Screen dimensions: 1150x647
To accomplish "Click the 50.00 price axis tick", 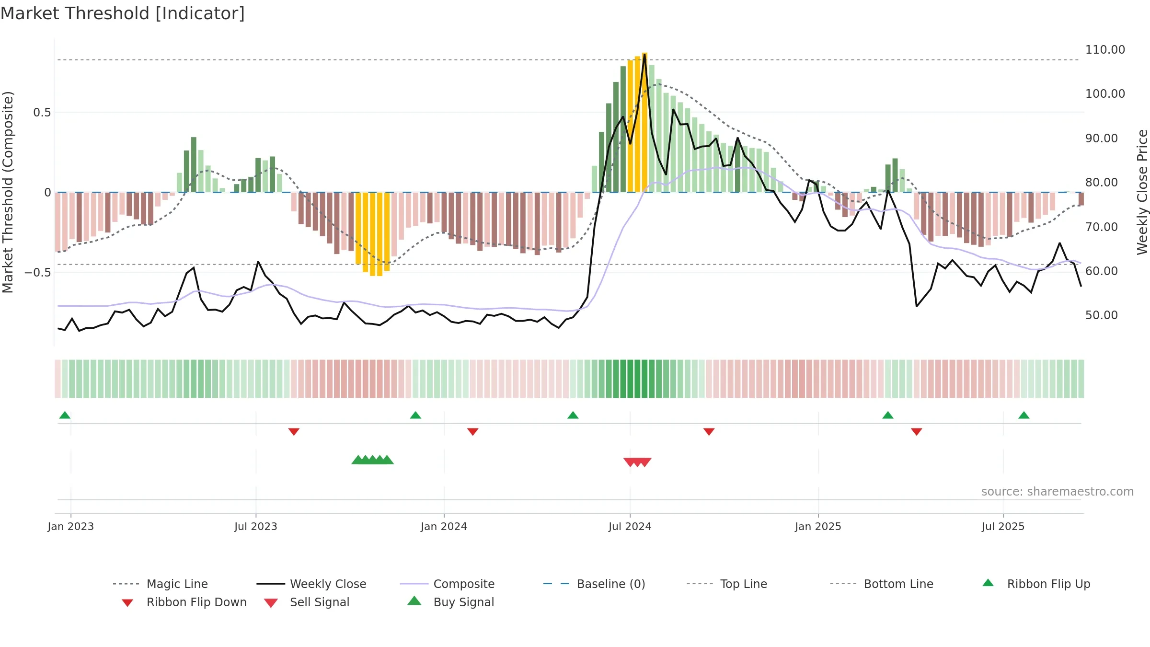I will point(1102,315).
